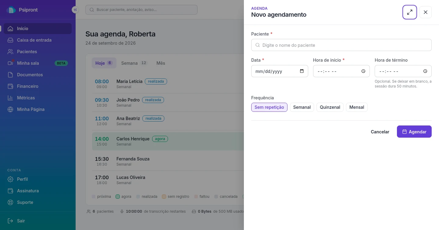
Task: Click the Data mm/dd/yyyy input
Action: point(280,71)
